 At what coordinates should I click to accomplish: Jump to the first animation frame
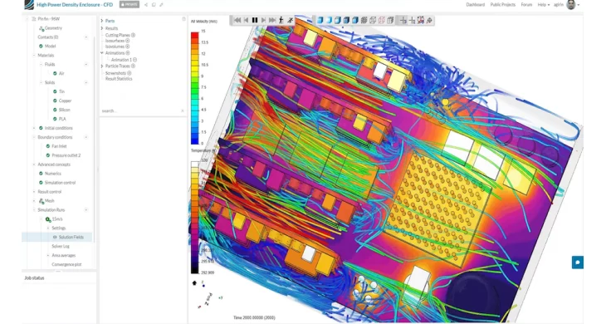click(x=237, y=20)
